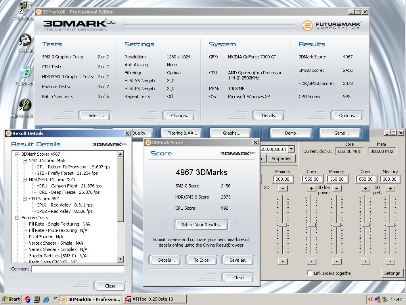Maximize the 3DMark06 main window
Viewport: 406px width, 305px height.
[x=358, y=12]
